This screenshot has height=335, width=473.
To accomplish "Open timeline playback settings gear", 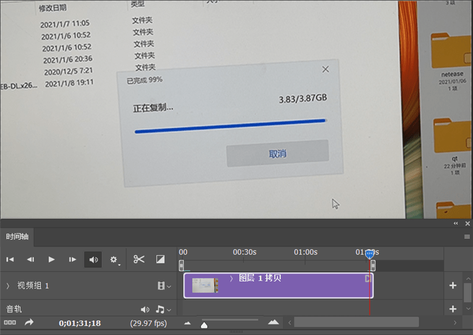I will (x=114, y=260).
